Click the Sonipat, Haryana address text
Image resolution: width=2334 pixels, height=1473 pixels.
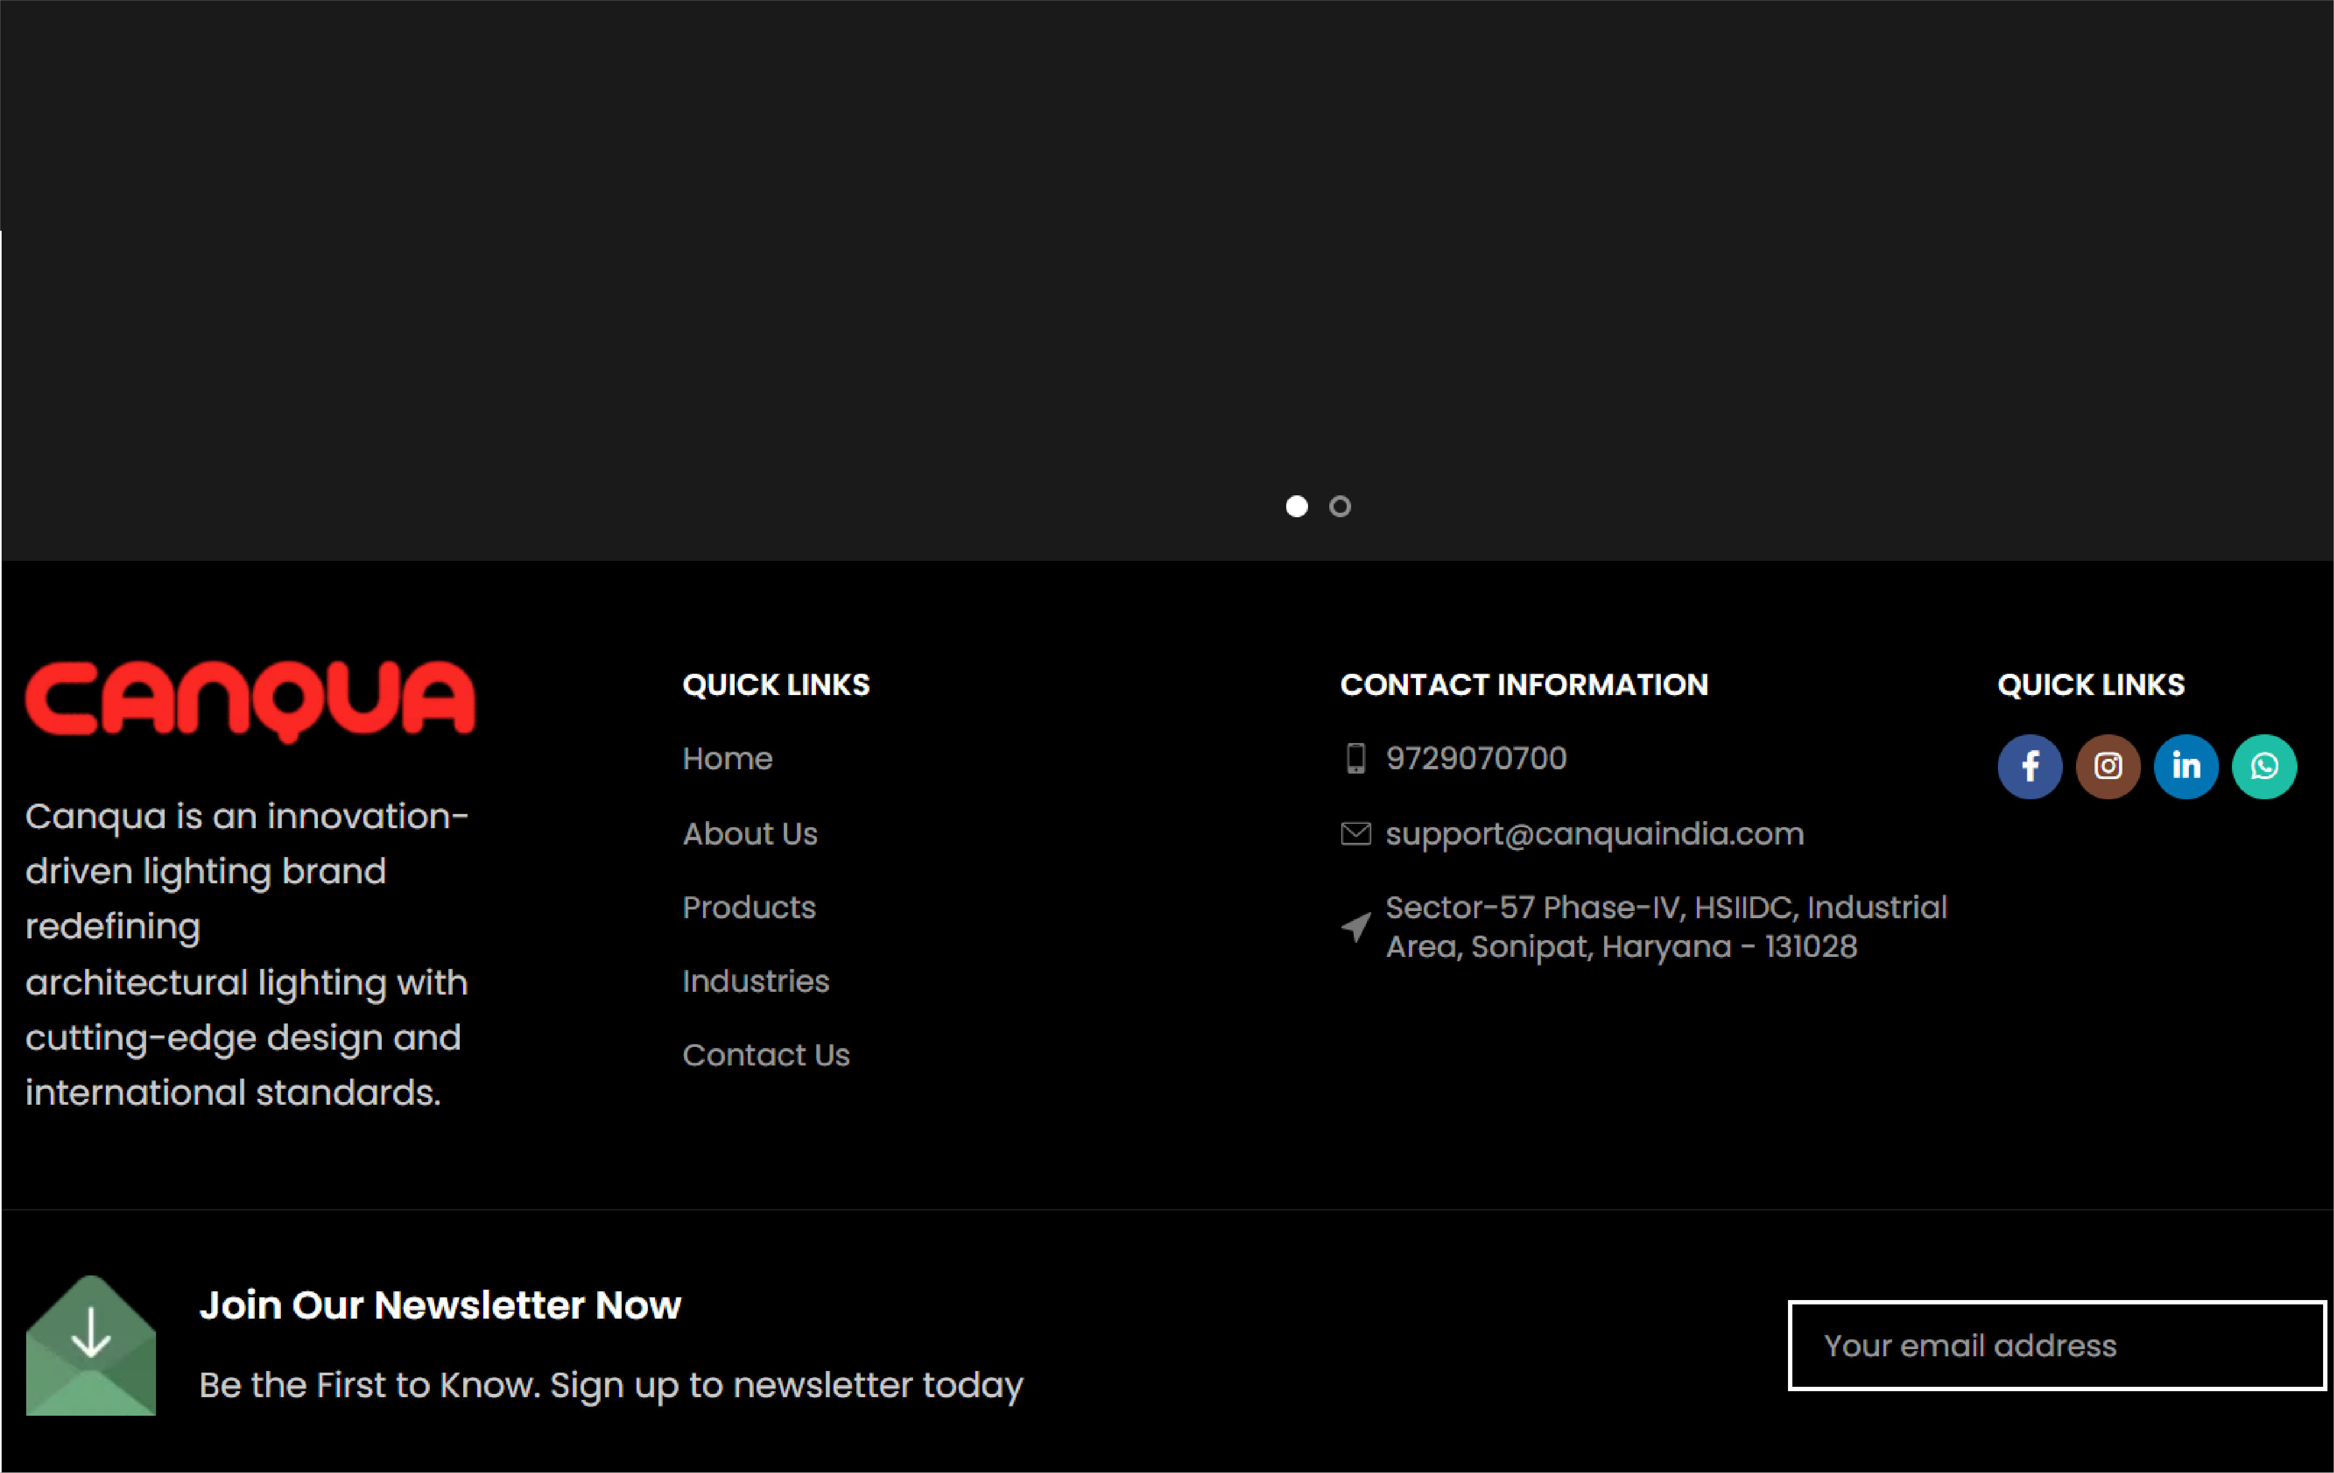1621,947
